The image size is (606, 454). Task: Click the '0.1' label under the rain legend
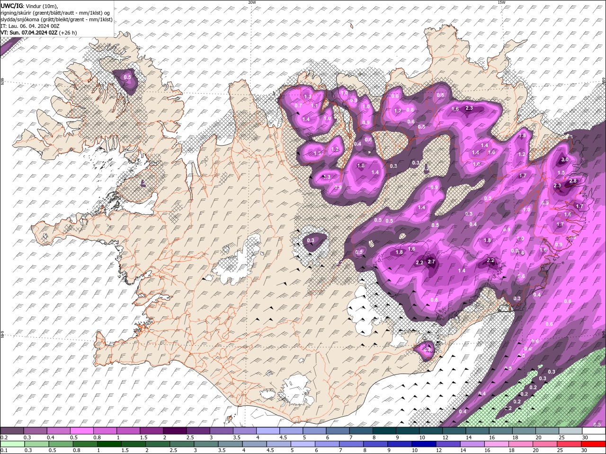click(x=4, y=450)
